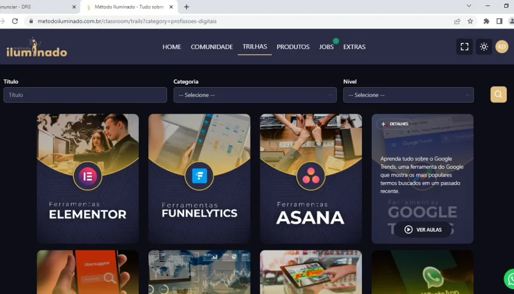Switch light/dark theme with sun icon
514x294 pixels.
coord(484,47)
